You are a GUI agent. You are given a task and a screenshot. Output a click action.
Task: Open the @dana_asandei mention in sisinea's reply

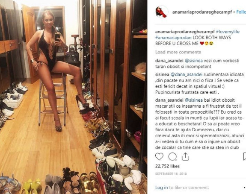pyautogui.click(x=186, y=74)
